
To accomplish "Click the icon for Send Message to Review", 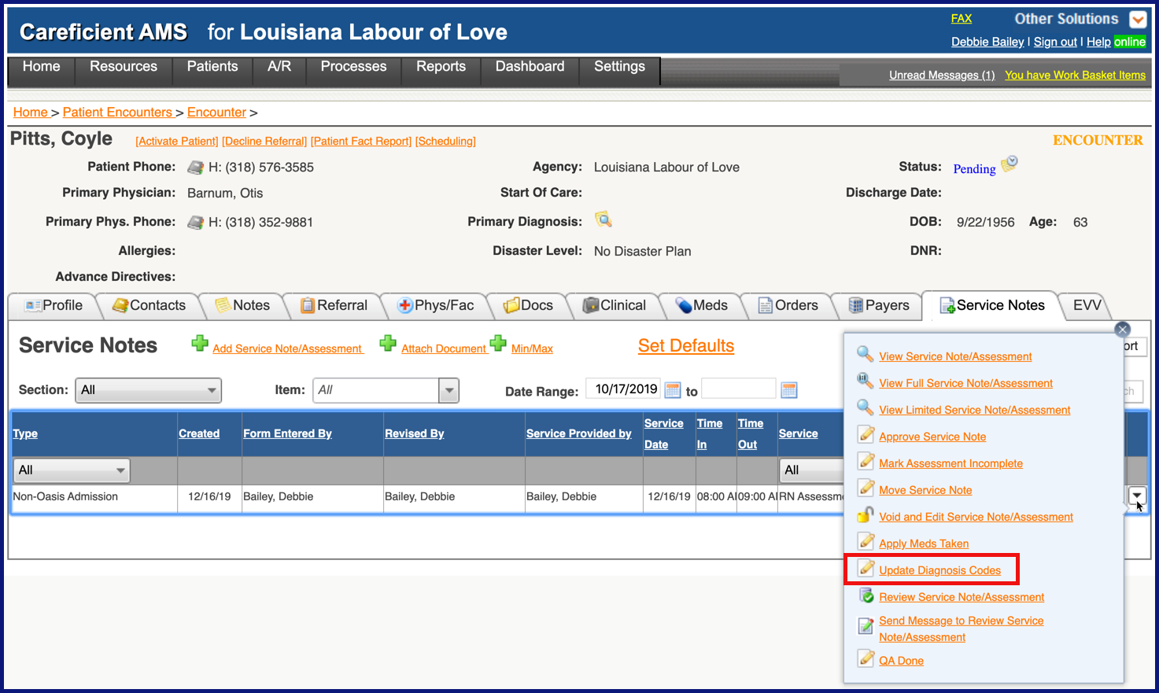I will pyautogui.click(x=866, y=626).
